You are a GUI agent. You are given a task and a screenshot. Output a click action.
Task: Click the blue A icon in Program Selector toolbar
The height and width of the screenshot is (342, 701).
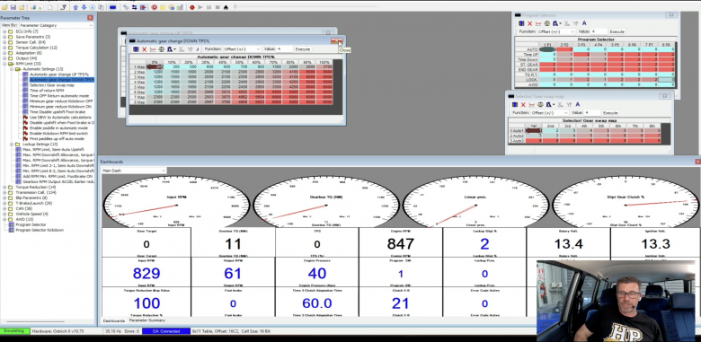pos(584,23)
